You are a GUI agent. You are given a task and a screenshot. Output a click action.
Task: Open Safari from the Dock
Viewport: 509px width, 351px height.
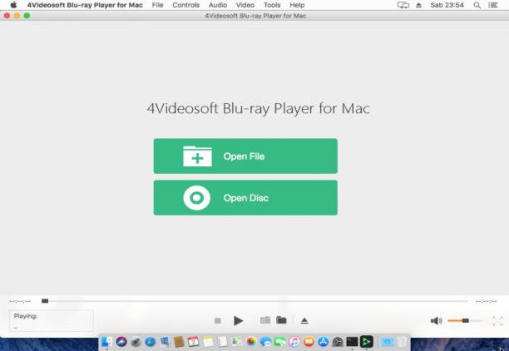[x=150, y=342]
